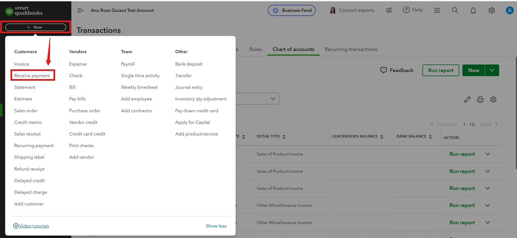This screenshot has height=238, width=517.
Task: Open the user profile avatar
Action: [x=509, y=10]
